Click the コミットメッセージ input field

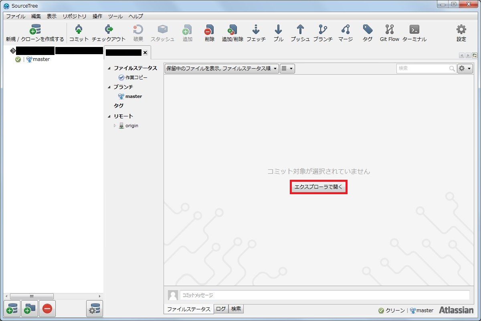click(x=324, y=295)
